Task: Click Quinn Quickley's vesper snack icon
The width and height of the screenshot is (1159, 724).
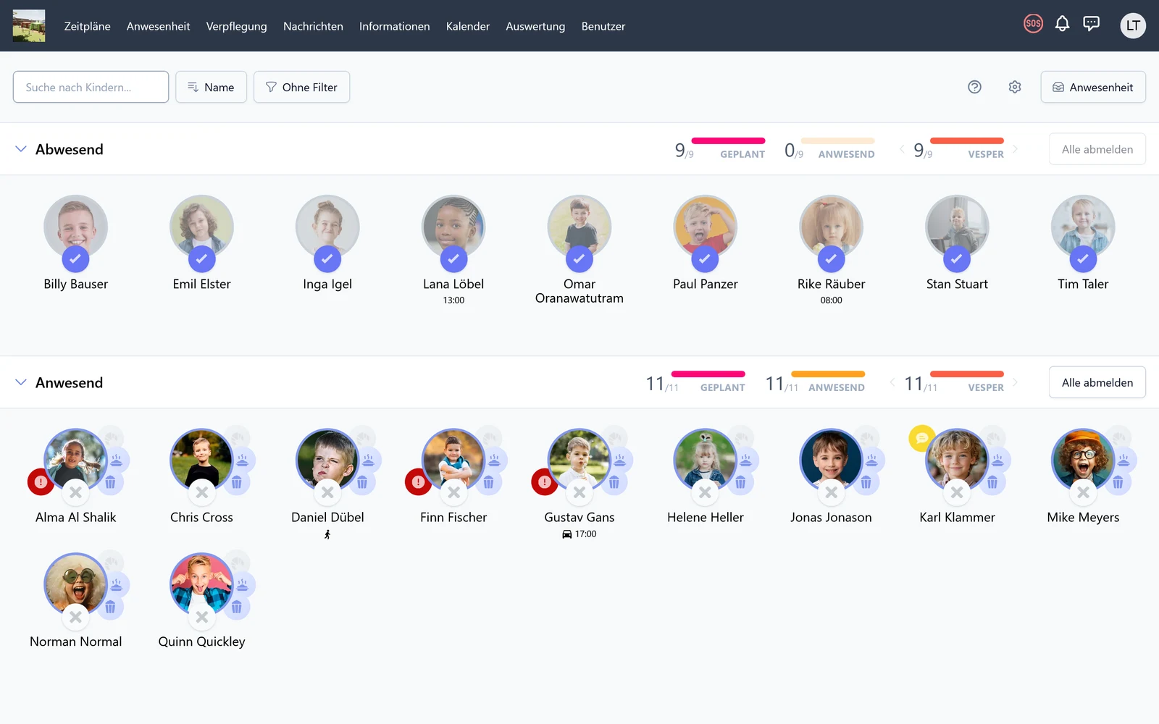Action: [x=236, y=607]
